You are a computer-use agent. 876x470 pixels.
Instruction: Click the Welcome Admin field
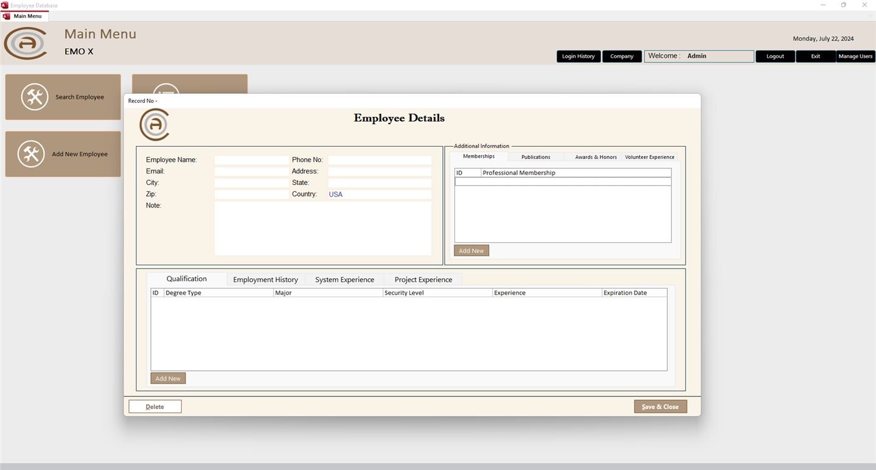699,56
